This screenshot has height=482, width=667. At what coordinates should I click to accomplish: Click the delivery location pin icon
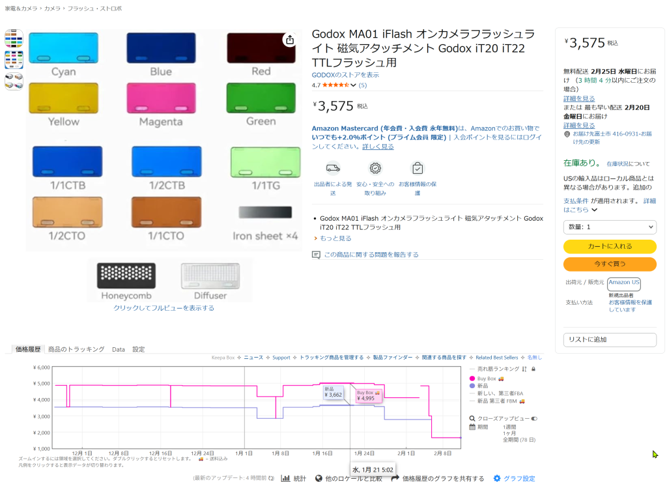click(567, 134)
